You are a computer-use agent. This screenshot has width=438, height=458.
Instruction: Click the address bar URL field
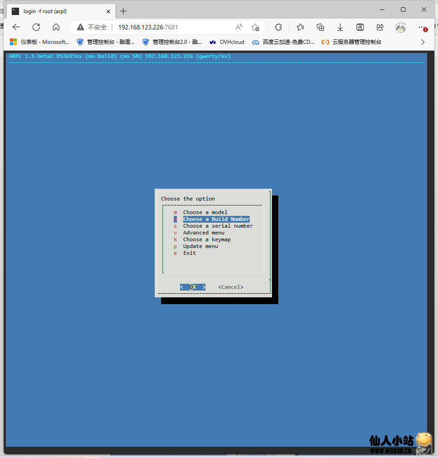172,27
